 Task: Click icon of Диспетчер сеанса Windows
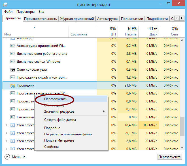coord(13,62)
